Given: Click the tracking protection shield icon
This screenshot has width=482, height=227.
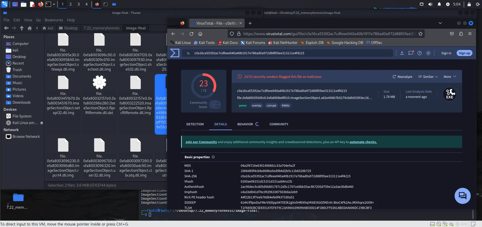Looking at the screenshot, I should pos(232,34).
